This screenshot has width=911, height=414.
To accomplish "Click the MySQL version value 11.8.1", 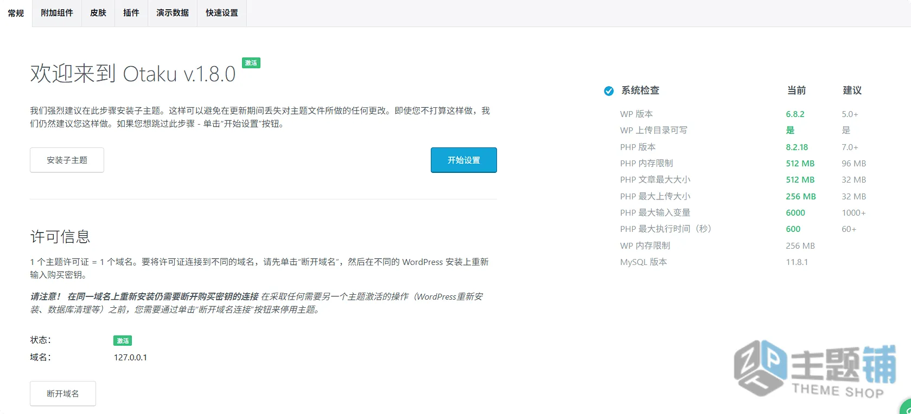I will point(797,262).
